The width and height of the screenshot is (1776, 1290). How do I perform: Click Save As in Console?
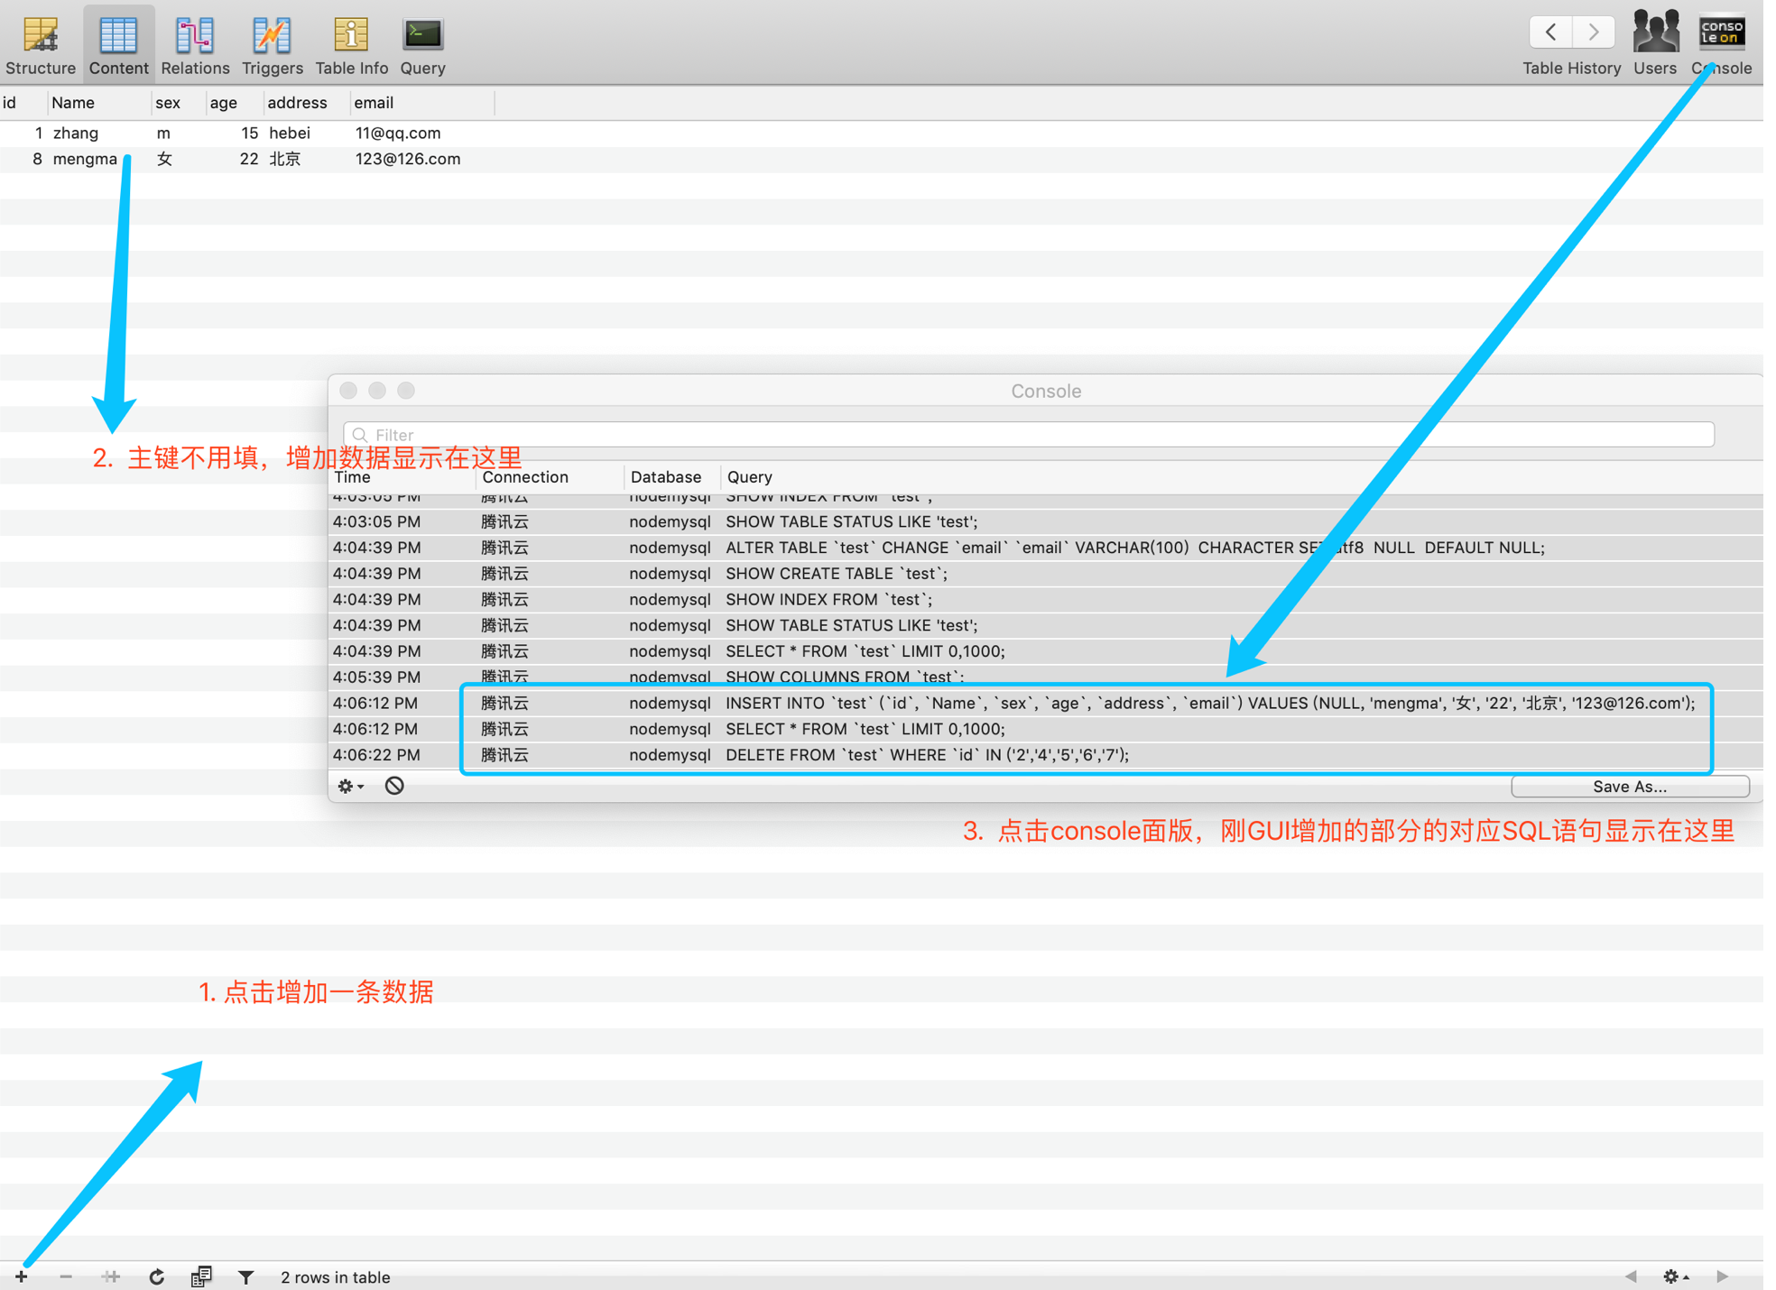[1630, 787]
